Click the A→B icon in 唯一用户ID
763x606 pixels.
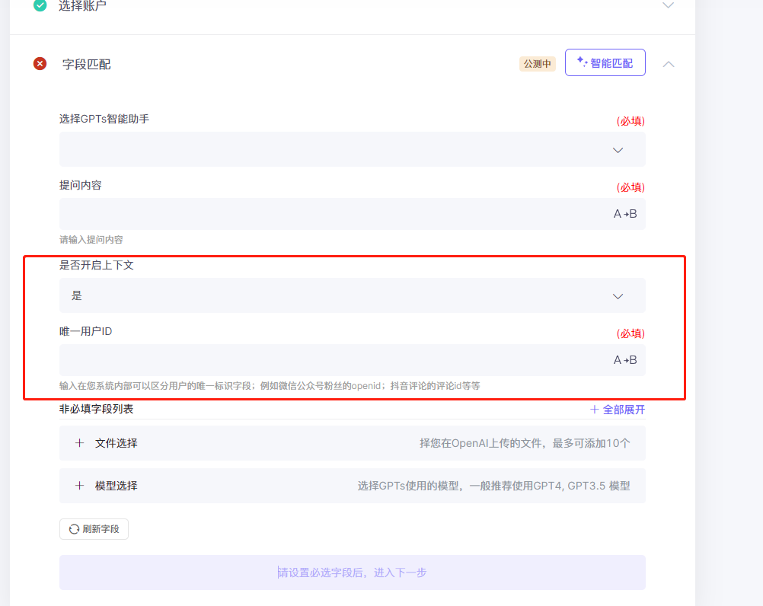pos(625,360)
